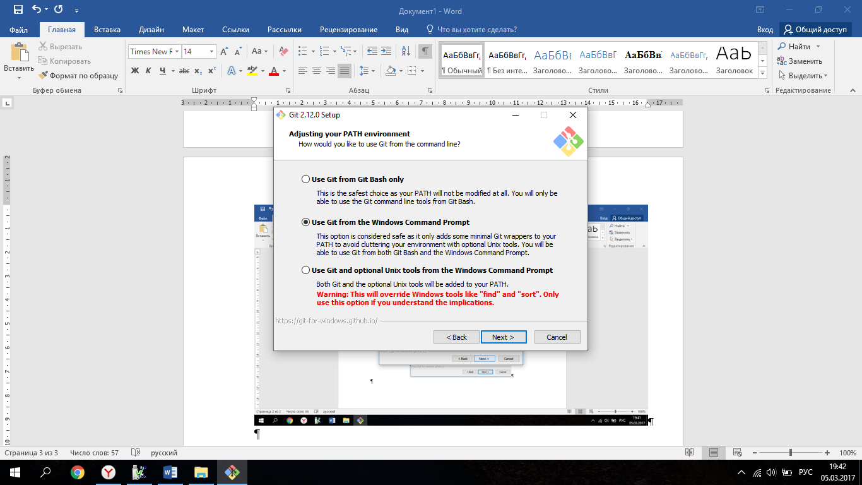The image size is (862, 485).
Task: Open font color dropdown arrow
Action: point(284,71)
